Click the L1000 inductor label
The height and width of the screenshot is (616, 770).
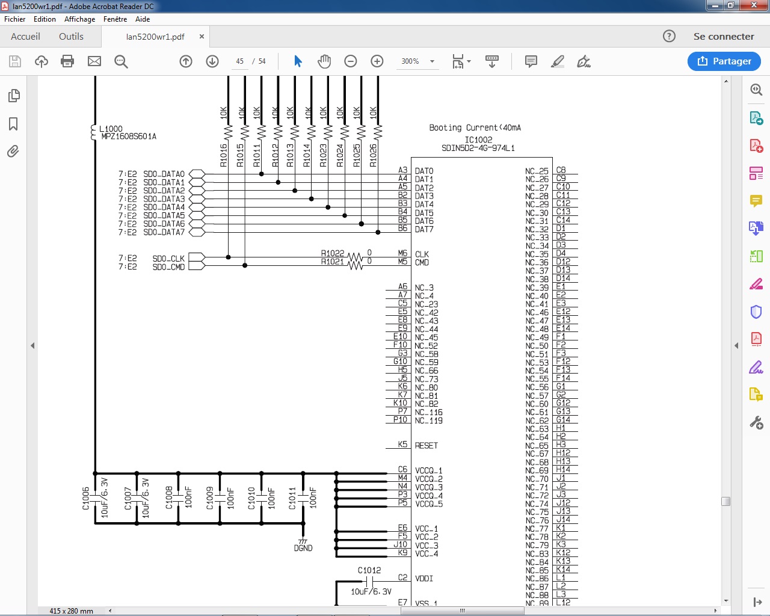pyautogui.click(x=111, y=129)
